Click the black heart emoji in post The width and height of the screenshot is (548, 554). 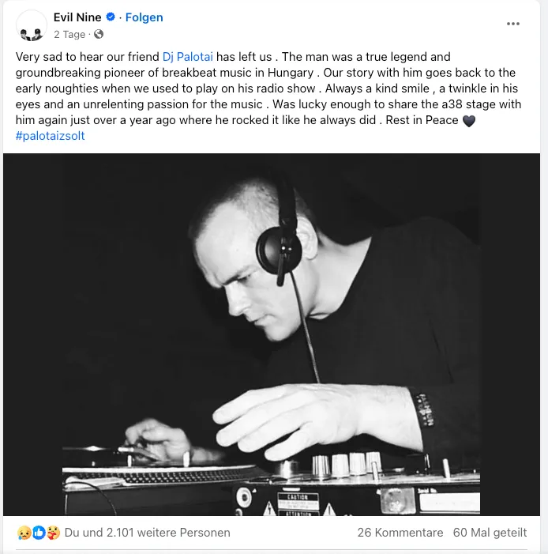click(x=468, y=121)
